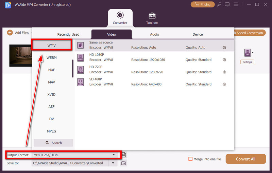The image size is (272, 173).
Task: Click the format list scrollbar
Action: [x=73, y=68]
